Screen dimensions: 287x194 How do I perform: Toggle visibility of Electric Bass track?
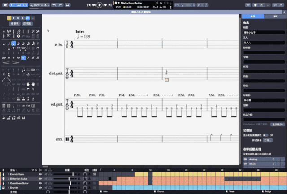pyautogui.click(x=40, y=174)
